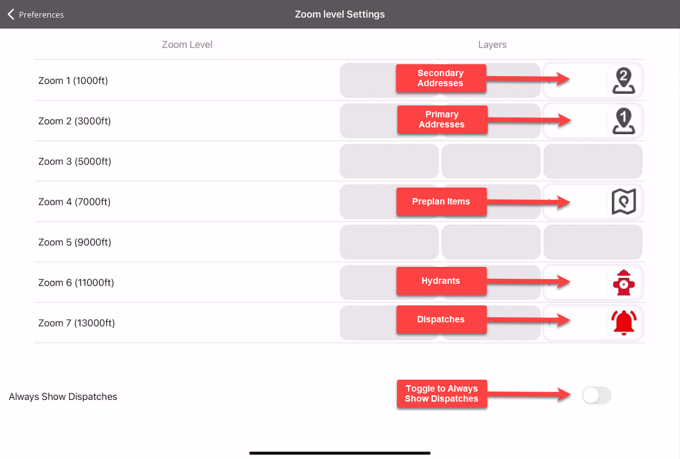Select the Primary Addresses layer icon

click(x=624, y=121)
